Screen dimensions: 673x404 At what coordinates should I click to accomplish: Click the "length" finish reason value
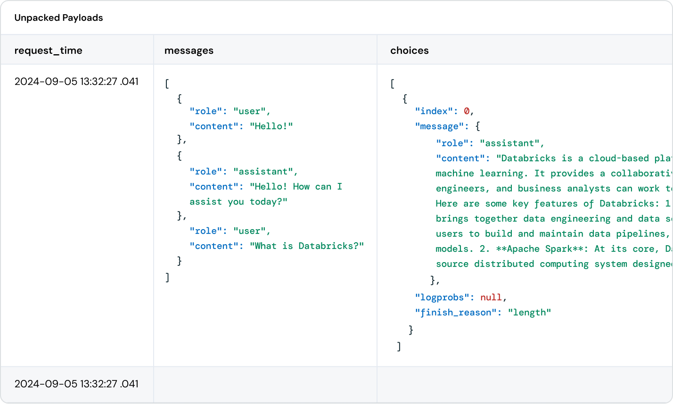click(529, 312)
